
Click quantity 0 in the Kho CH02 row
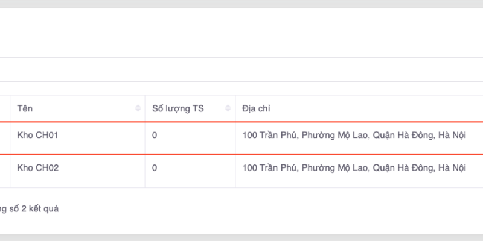(x=155, y=168)
